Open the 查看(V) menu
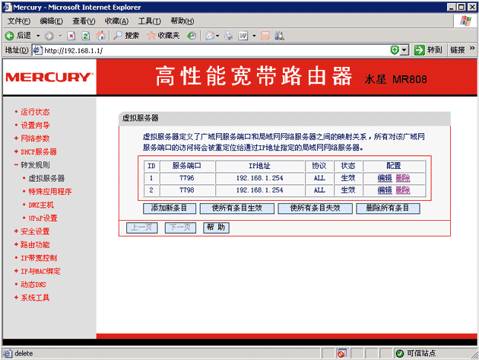Viewport: 479px width, 360px height. (x=84, y=21)
